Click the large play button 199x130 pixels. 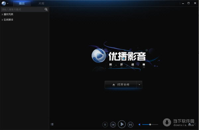point(122,124)
